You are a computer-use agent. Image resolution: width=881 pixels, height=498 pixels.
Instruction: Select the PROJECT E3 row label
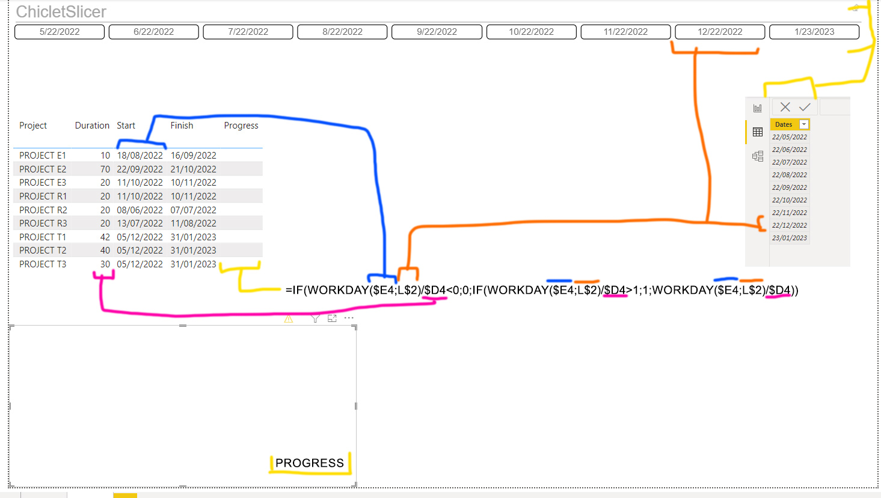tap(43, 183)
